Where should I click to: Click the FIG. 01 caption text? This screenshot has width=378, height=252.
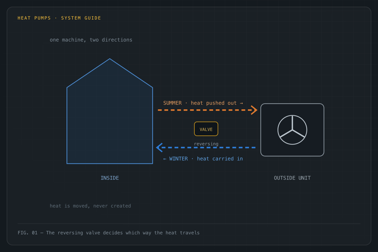tap(109, 233)
